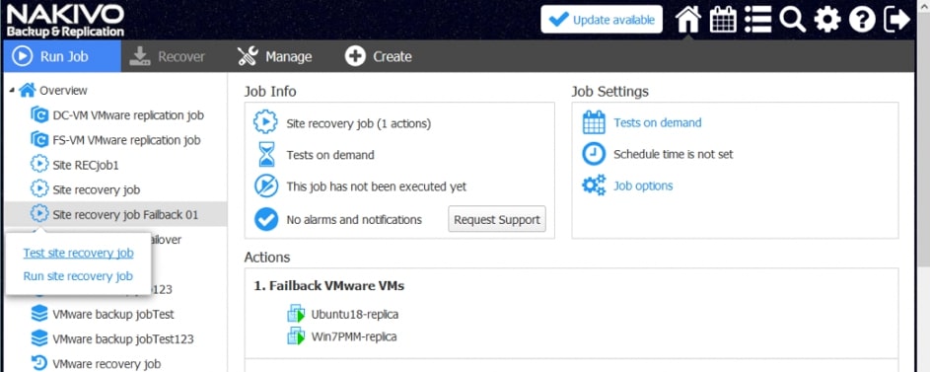The height and width of the screenshot is (372, 930).
Task: Click the Ubuntu18-replica VM icon
Action: (296, 314)
